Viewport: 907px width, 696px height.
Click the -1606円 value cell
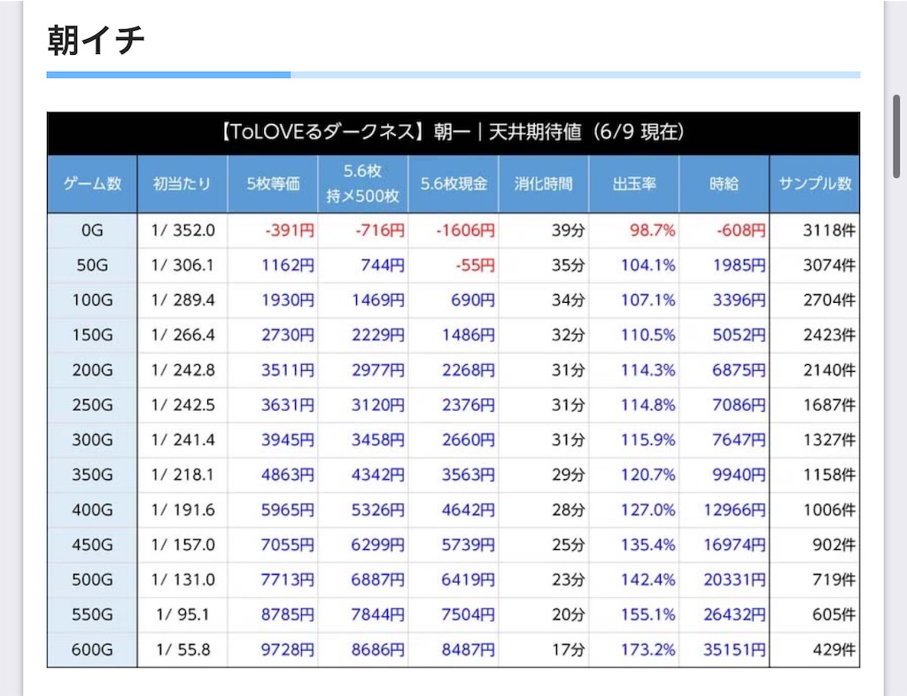pos(453,230)
